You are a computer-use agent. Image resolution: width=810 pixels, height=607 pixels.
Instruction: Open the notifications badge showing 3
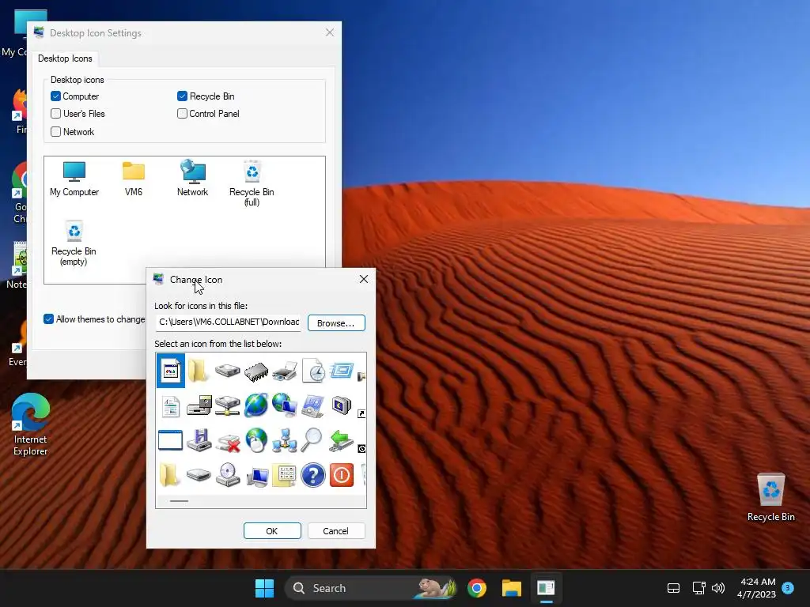tap(788, 587)
